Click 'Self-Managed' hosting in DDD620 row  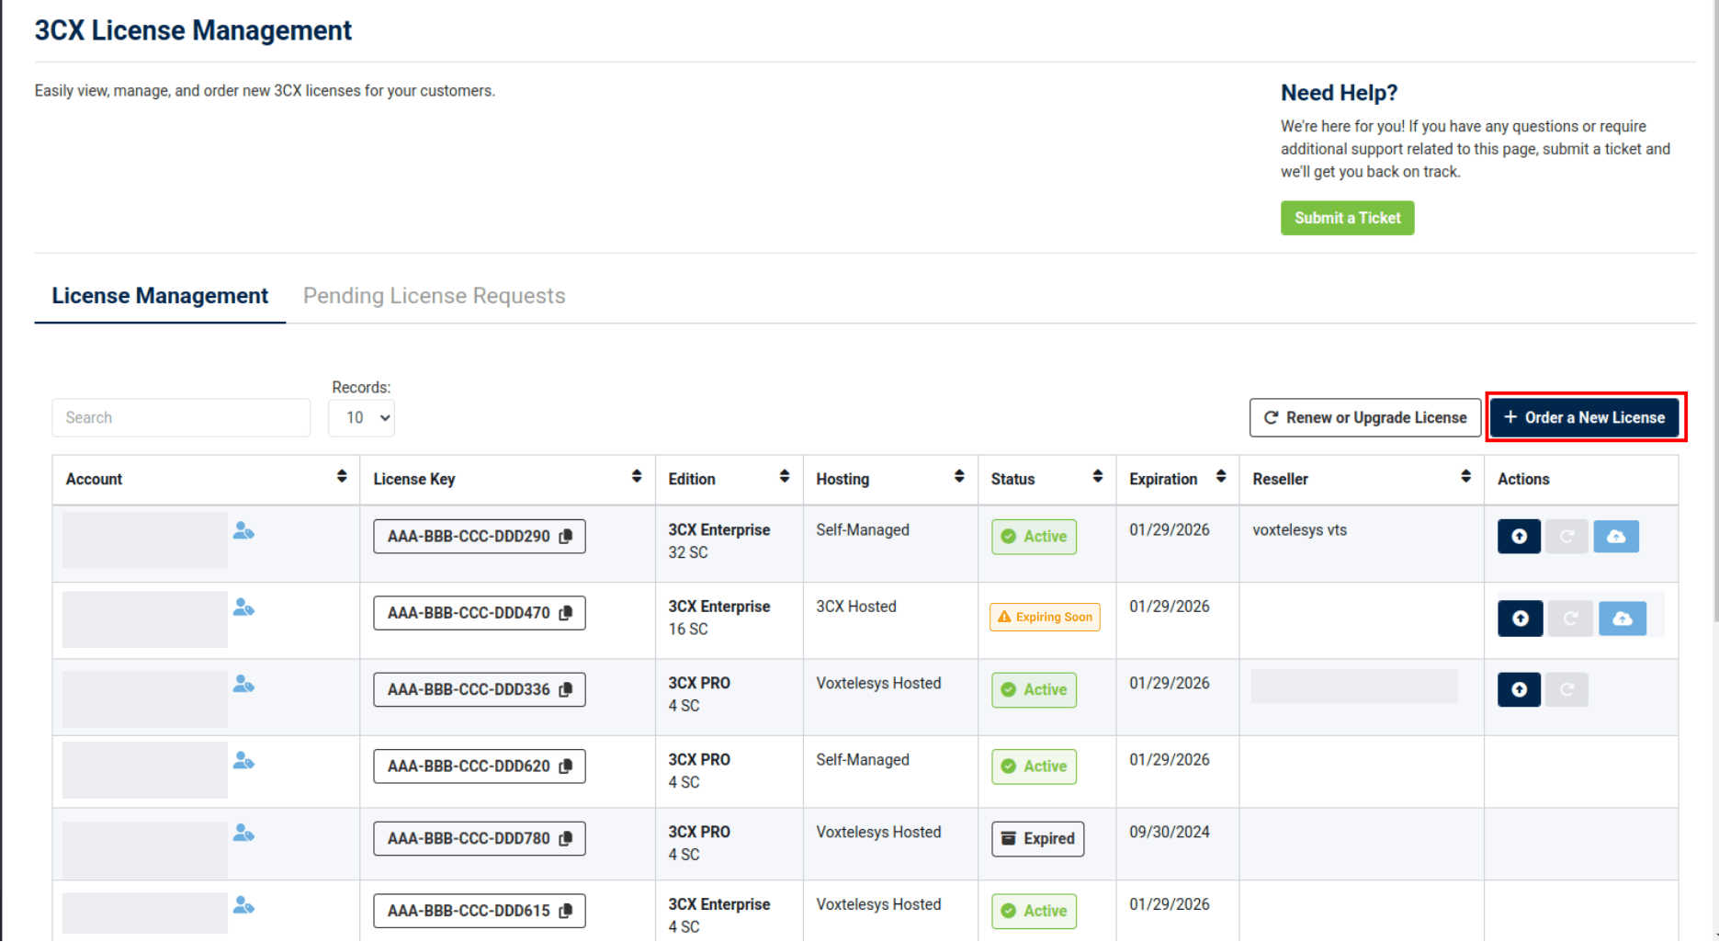(863, 760)
